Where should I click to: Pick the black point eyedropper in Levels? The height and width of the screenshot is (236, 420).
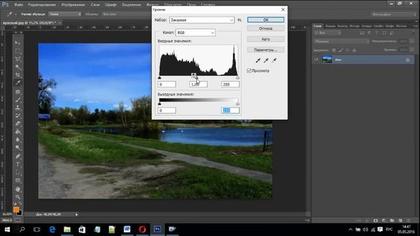258,60
